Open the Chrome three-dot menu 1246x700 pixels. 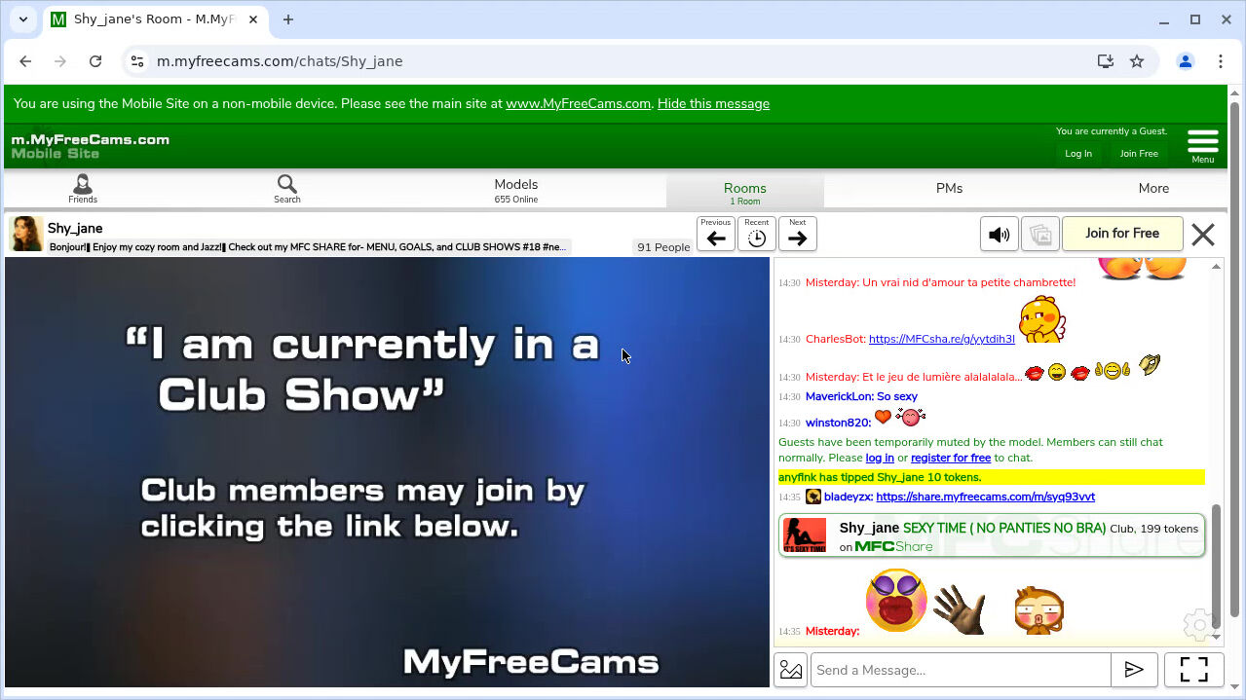point(1220,61)
